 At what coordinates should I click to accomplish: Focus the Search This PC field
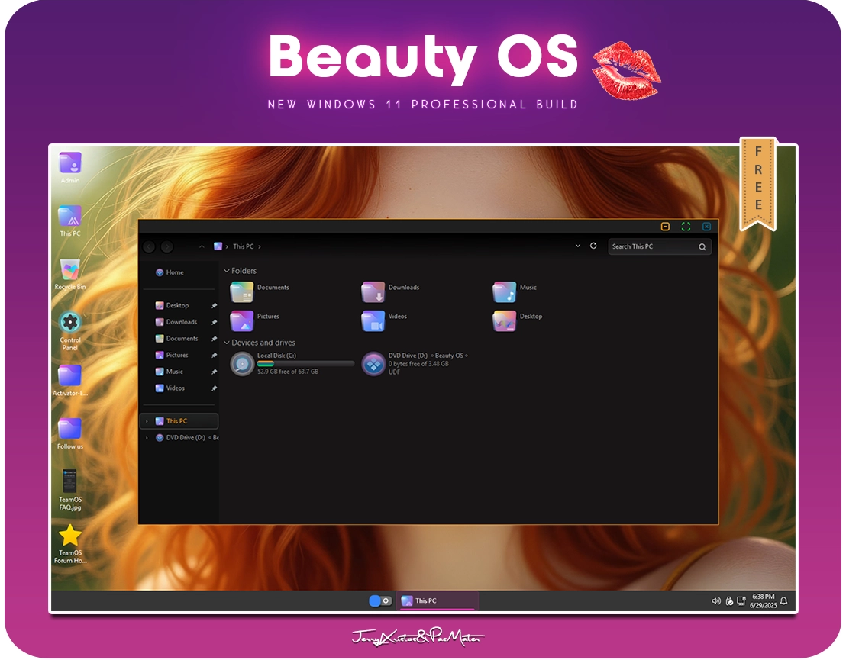pos(660,246)
